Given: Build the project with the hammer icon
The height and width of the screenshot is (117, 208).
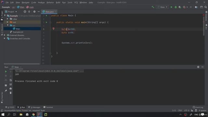Looking at the screenshot, I should coord(153,7).
